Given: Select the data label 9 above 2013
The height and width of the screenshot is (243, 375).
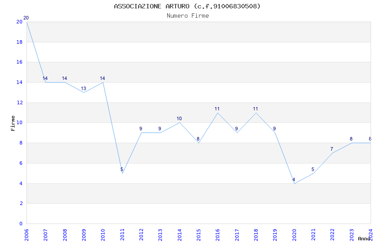Looking at the screenshot, I should (x=160, y=129).
